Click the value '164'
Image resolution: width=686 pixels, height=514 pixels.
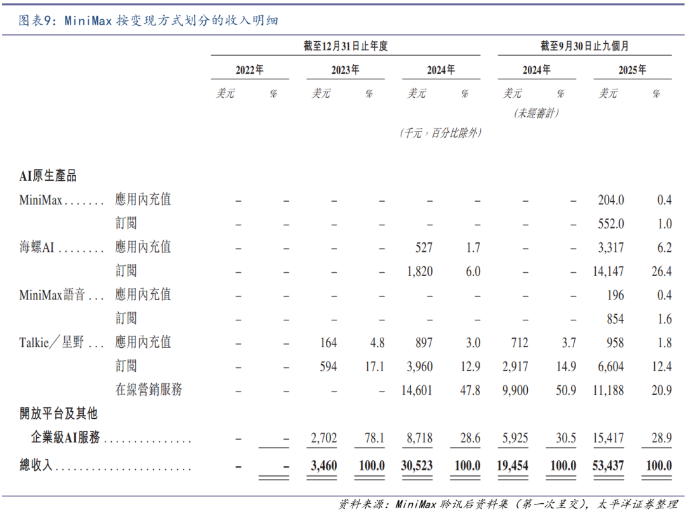point(328,343)
